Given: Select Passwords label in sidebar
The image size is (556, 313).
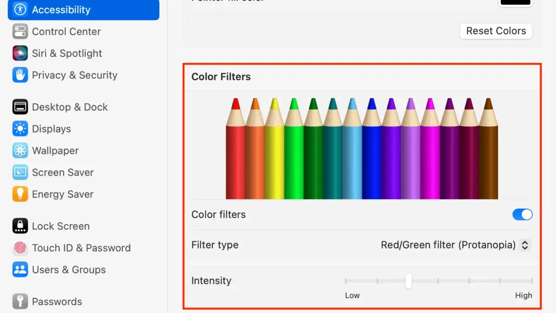Looking at the screenshot, I should [57, 301].
